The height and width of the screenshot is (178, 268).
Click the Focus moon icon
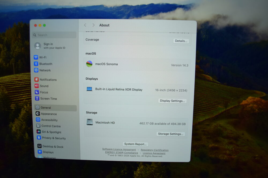point(37,92)
